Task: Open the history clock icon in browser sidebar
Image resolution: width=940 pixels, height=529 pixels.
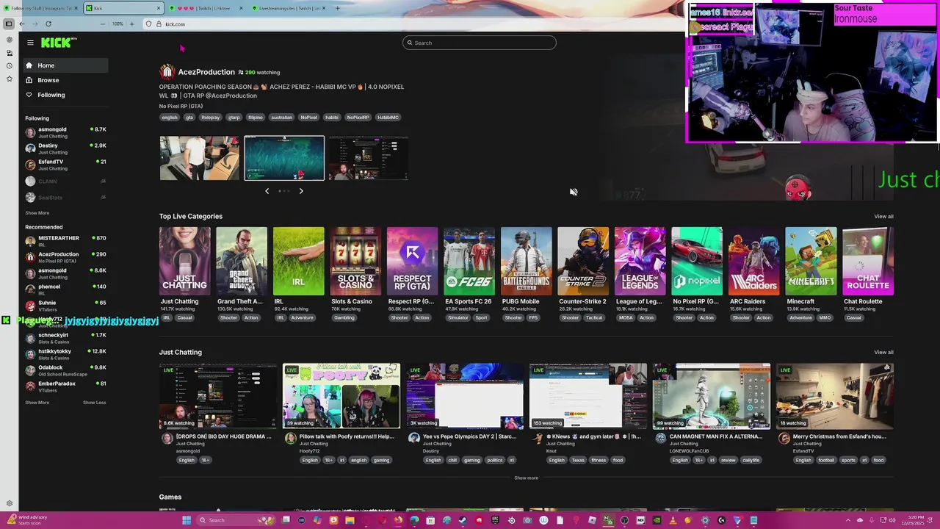Action: [10, 66]
